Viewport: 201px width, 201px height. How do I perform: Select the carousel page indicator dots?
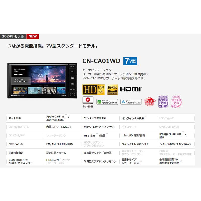pyautogui.click(x=43, y=85)
